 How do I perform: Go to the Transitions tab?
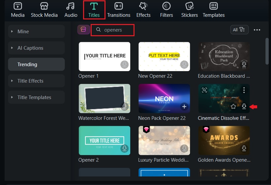click(x=119, y=10)
